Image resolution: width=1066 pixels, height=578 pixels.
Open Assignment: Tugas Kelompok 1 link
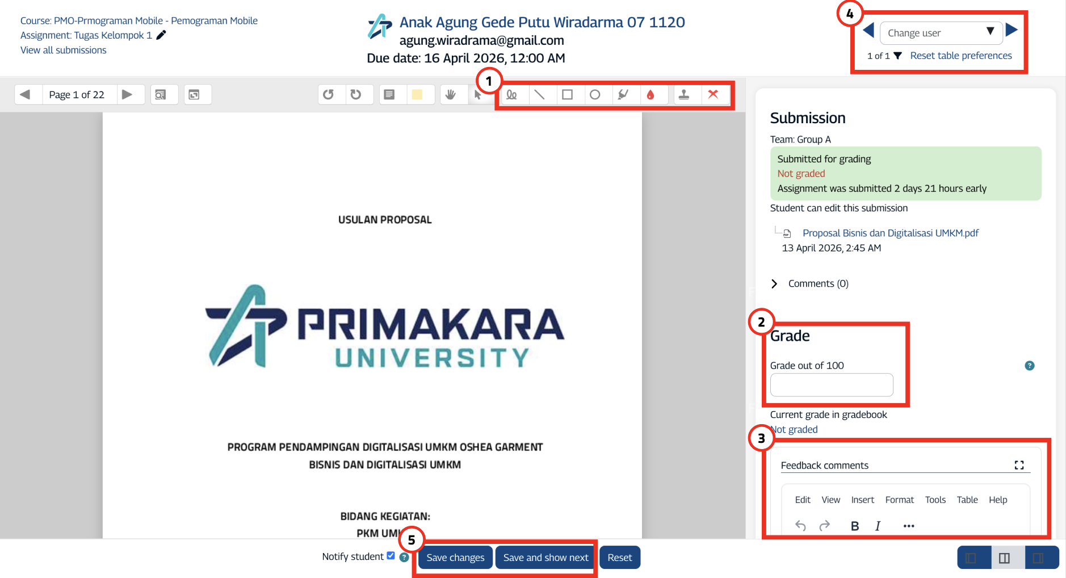(86, 35)
